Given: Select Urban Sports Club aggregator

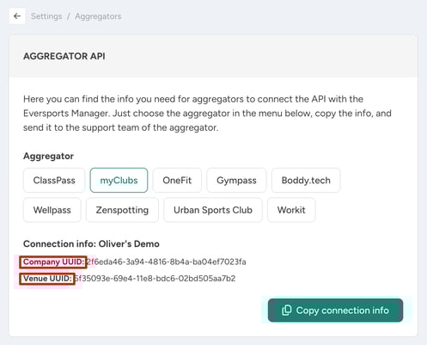Looking at the screenshot, I should point(213,210).
